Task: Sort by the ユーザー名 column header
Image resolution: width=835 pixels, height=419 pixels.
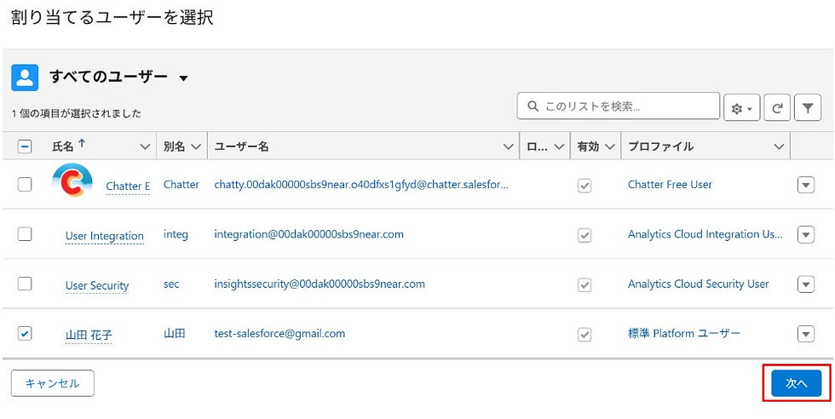Action: 241,146
